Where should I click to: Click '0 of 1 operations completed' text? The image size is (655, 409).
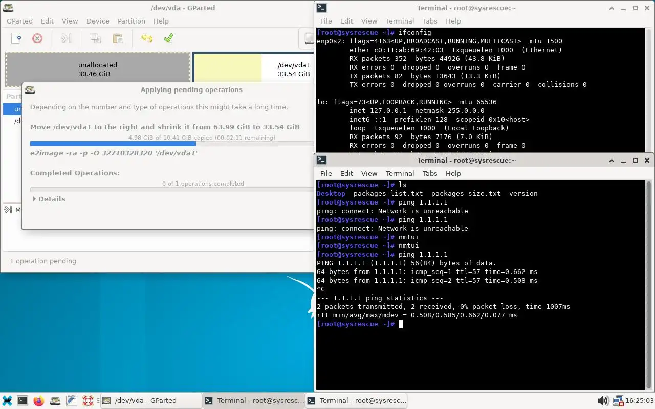pyautogui.click(x=203, y=184)
